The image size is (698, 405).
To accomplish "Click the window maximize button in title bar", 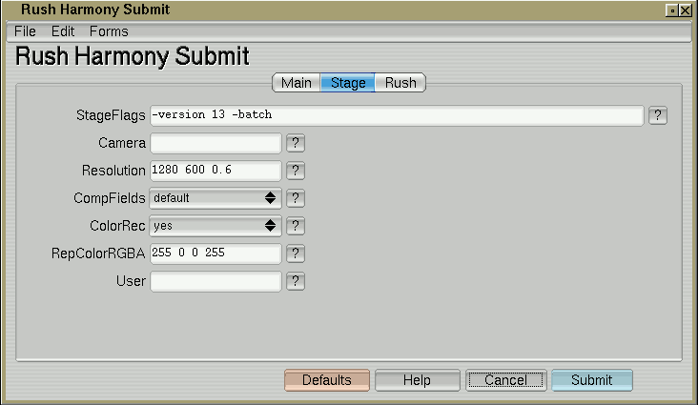I will pos(672,10).
